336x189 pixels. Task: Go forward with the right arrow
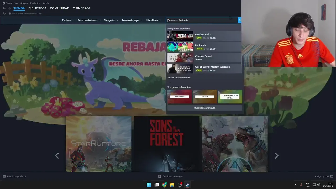point(10,8)
